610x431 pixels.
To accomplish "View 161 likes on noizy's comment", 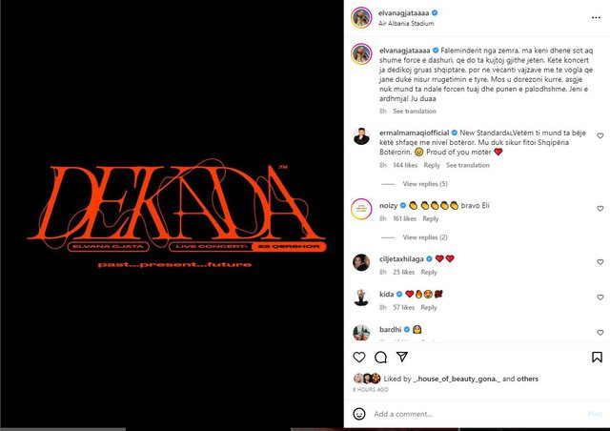I will 404,218.
